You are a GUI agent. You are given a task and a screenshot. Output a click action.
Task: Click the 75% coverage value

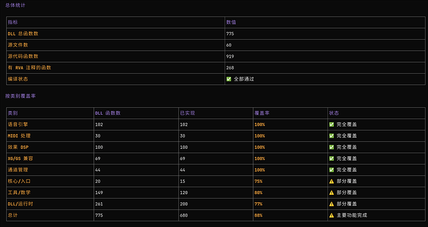pos(259,181)
